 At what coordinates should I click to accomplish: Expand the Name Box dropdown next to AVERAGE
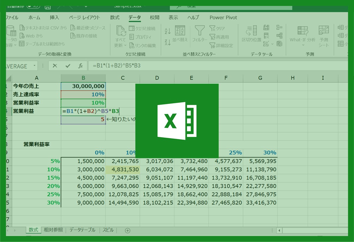(x=35, y=66)
